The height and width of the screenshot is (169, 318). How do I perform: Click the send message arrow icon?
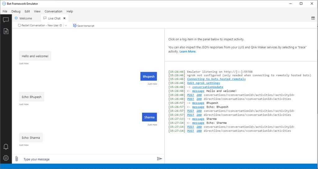[x=159, y=159]
